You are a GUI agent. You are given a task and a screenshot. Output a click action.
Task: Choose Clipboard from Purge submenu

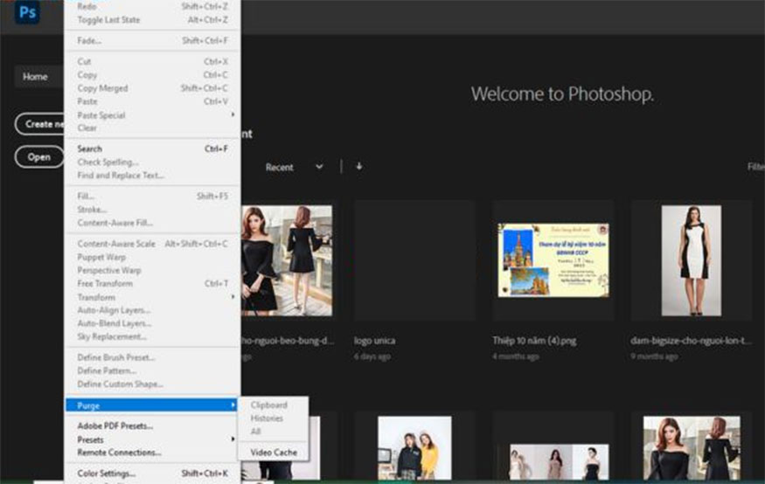pyautogui.click(x=268, y=405)
